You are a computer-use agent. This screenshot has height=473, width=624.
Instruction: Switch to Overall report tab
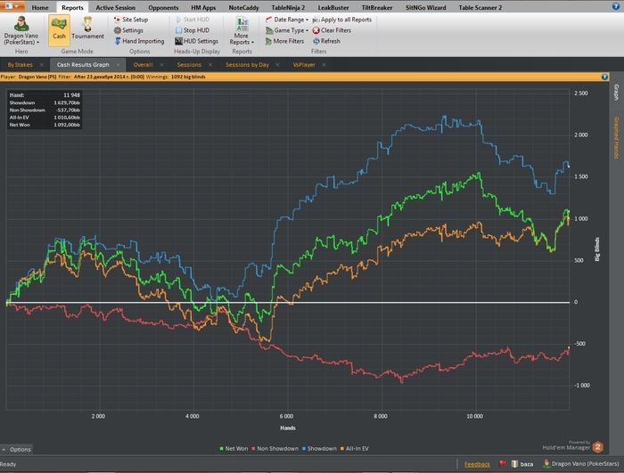143,64
